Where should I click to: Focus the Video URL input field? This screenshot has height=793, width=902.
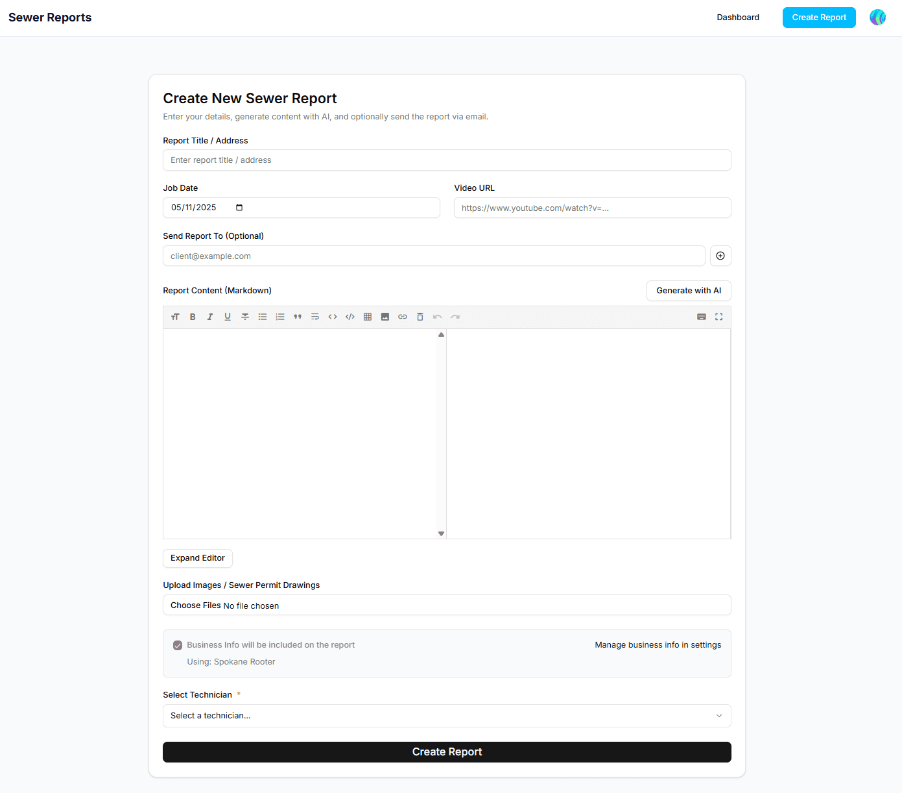coord(593,208)
